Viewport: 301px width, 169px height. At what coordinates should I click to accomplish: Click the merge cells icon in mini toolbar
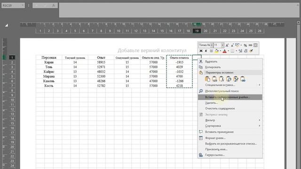[x=255, y=46]
